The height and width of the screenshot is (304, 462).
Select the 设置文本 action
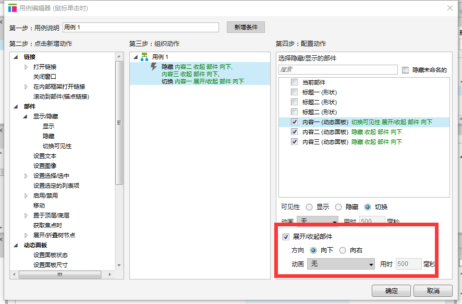point(44,156)
